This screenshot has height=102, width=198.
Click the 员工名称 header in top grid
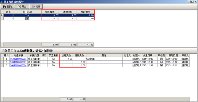point(27,12)
